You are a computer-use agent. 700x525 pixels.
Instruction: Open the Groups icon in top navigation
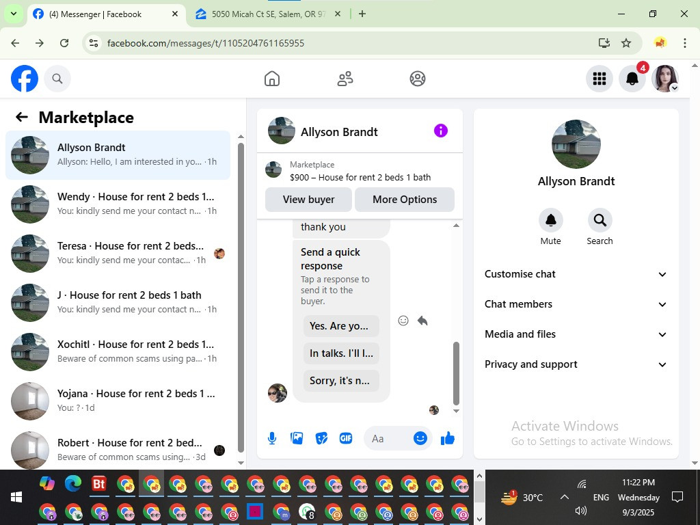point(418,79)
